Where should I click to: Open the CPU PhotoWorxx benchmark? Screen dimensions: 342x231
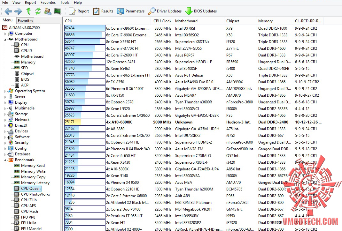35,194
